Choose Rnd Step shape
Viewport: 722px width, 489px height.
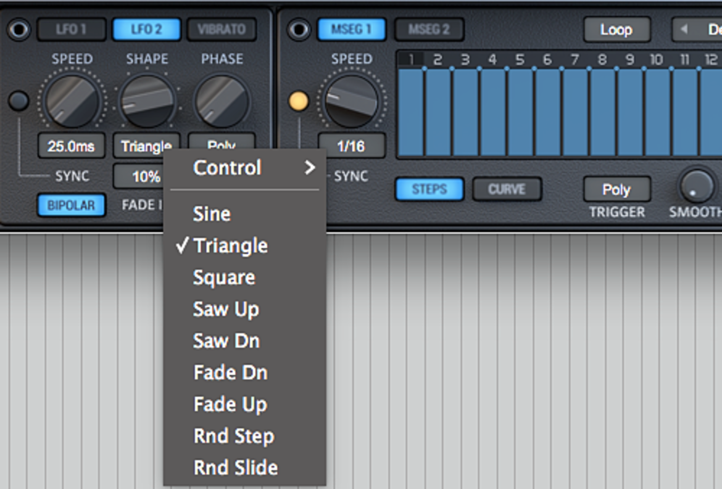click(245, 436)
